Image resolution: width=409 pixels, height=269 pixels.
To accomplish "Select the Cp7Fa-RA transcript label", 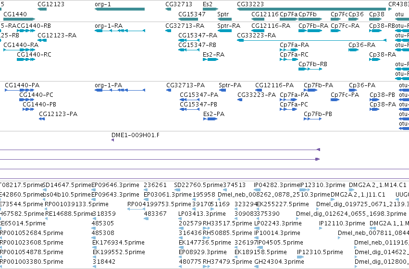I will pyautogui.click(x=294, y=45).
